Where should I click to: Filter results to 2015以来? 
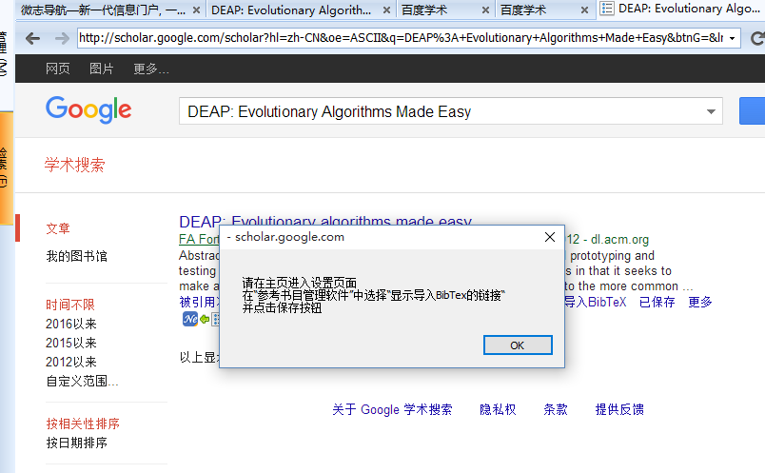(71, 344)
